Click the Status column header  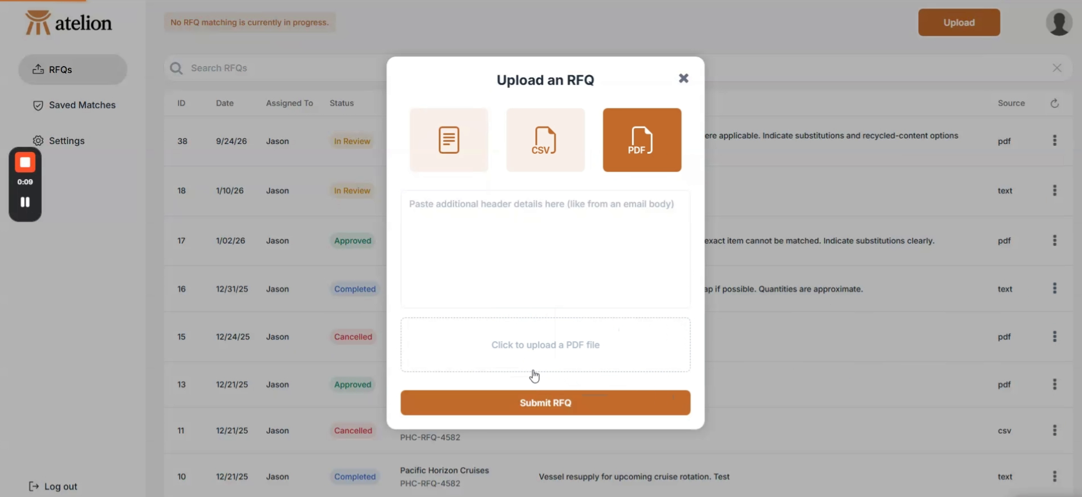[x=342, y=103]
